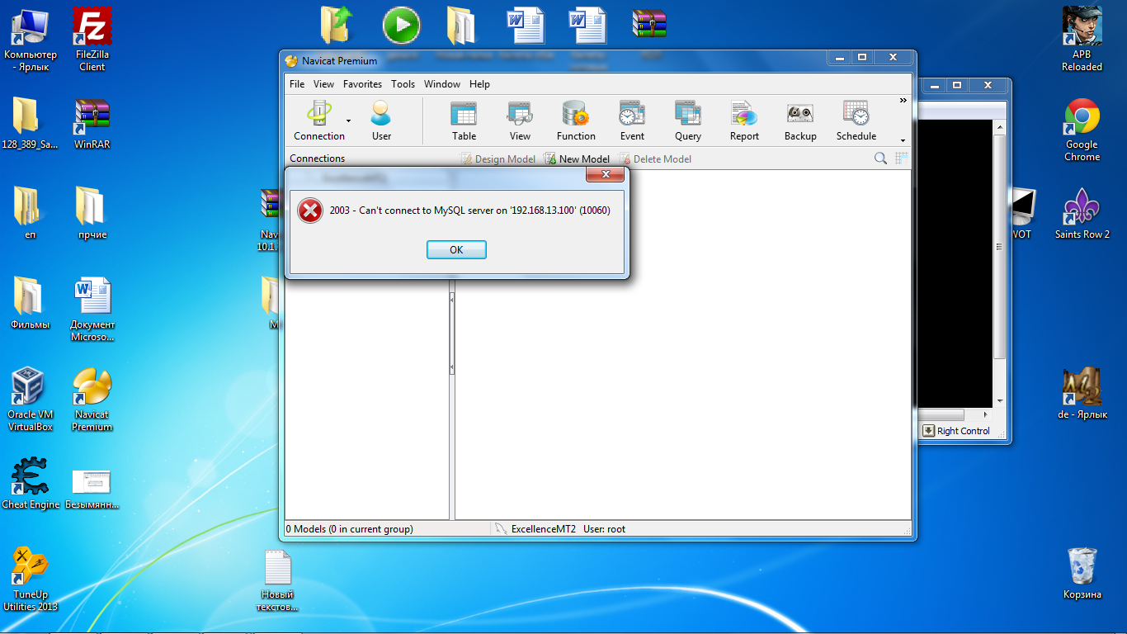This screenshot has height=634, width=1127.
Task: Click the ExcellenceMT2 connection name in status bar
Action: [x=543, y=529]
